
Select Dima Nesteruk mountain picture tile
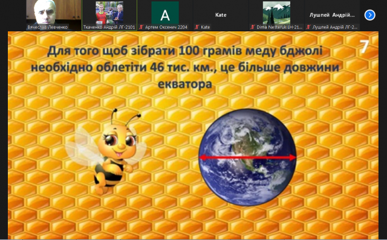(x=276, y=15)
